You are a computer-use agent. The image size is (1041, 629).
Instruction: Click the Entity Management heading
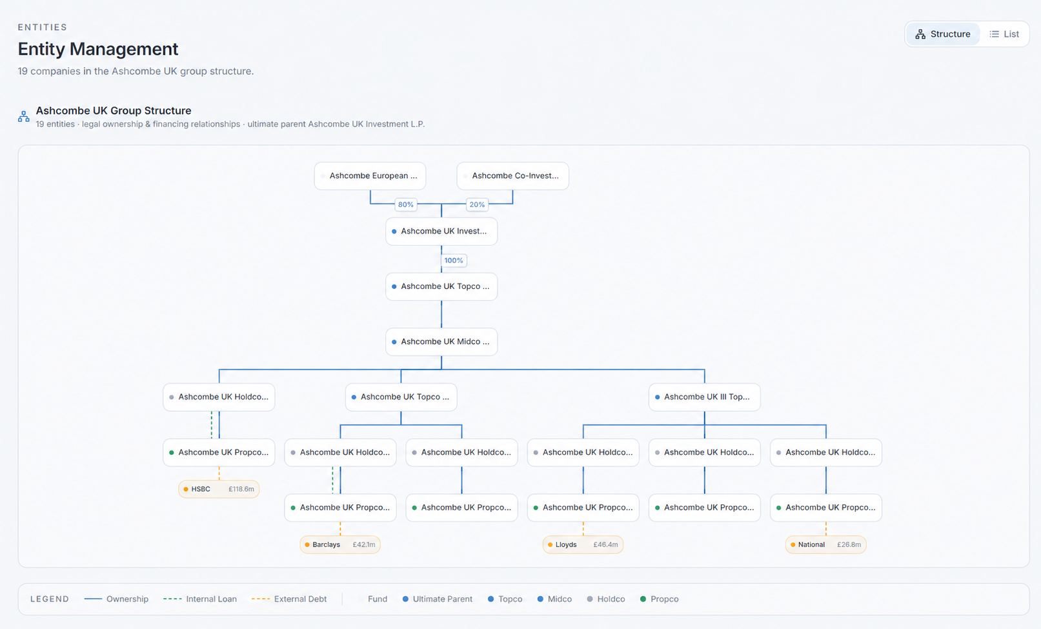[98, 49]
